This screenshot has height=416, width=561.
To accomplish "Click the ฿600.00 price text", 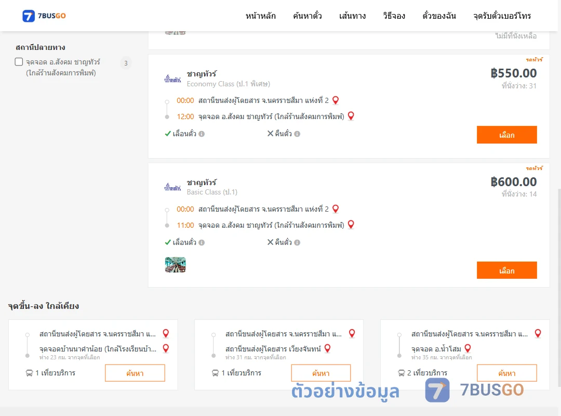I will pyautogui.click(x=513, y=181).
